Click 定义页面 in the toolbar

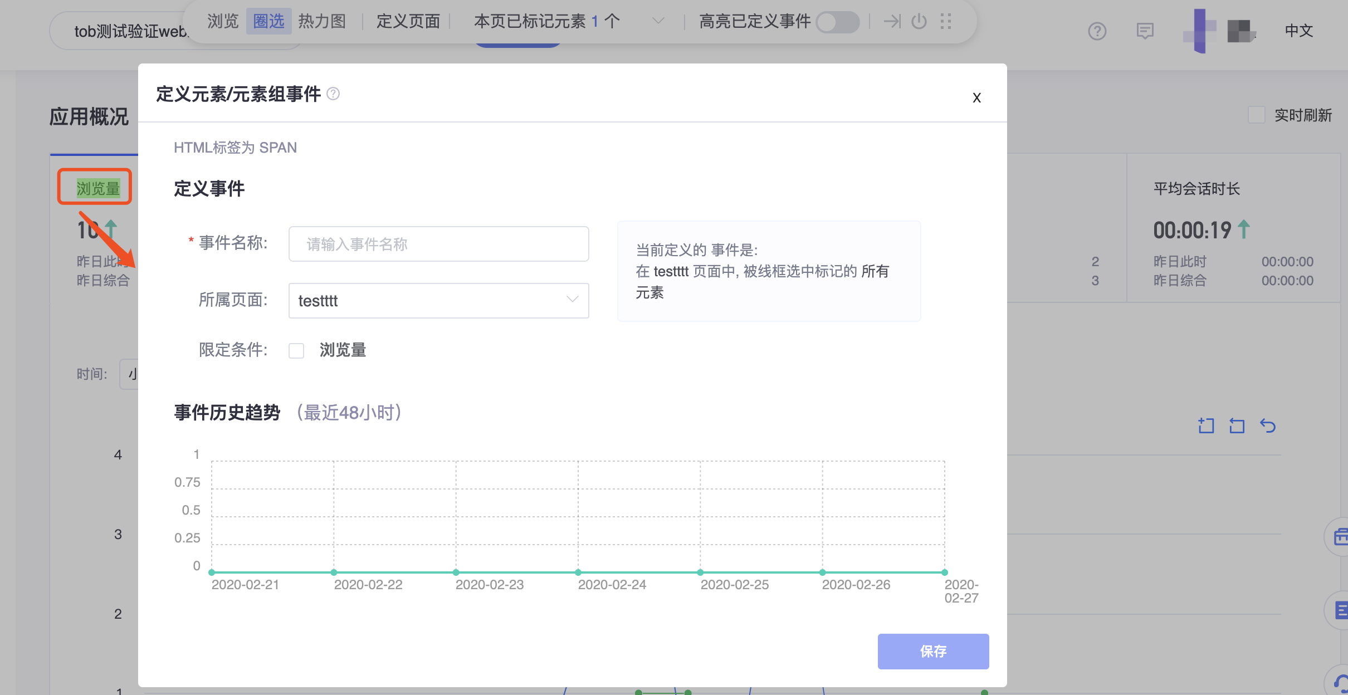point(408,21)
